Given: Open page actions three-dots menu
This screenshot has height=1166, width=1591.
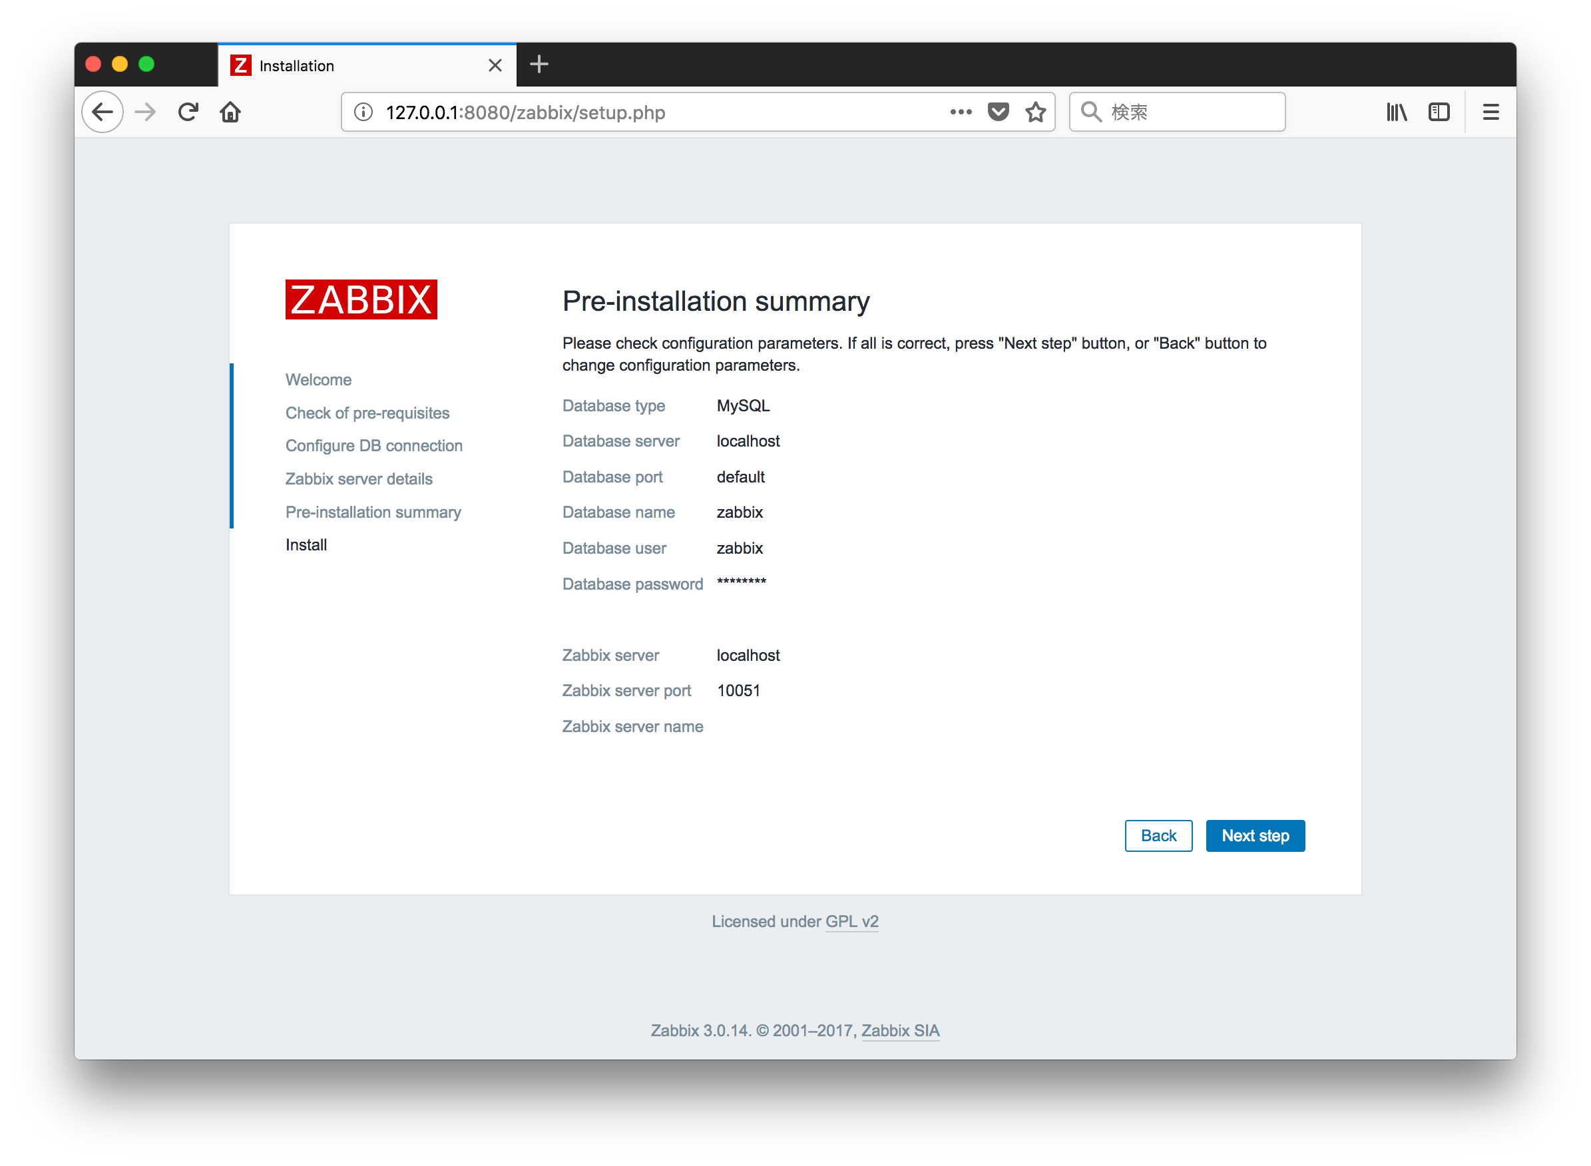Looking at the screenshot, I should [x=961, y=112].
